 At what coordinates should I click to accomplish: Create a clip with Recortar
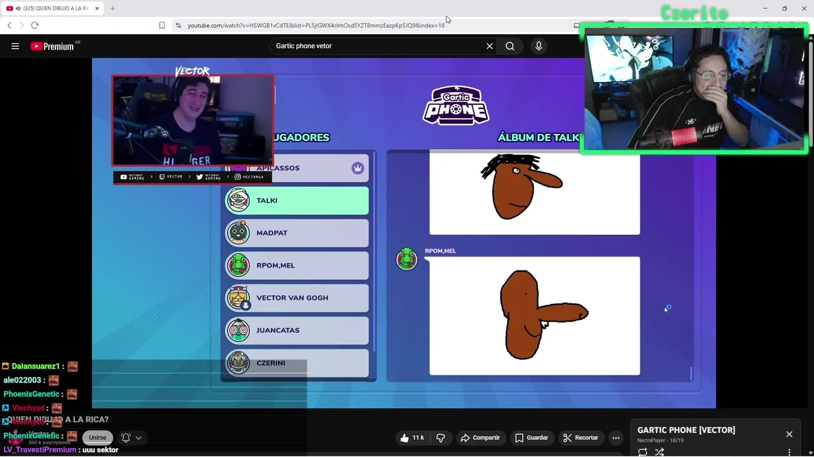tap(581, 437)
